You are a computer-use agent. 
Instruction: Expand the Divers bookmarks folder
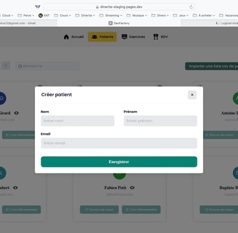coord(160,15)
